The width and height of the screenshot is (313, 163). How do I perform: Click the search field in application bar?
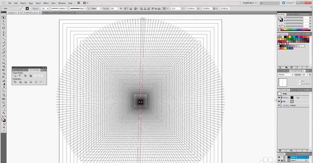tap(269, 3)
